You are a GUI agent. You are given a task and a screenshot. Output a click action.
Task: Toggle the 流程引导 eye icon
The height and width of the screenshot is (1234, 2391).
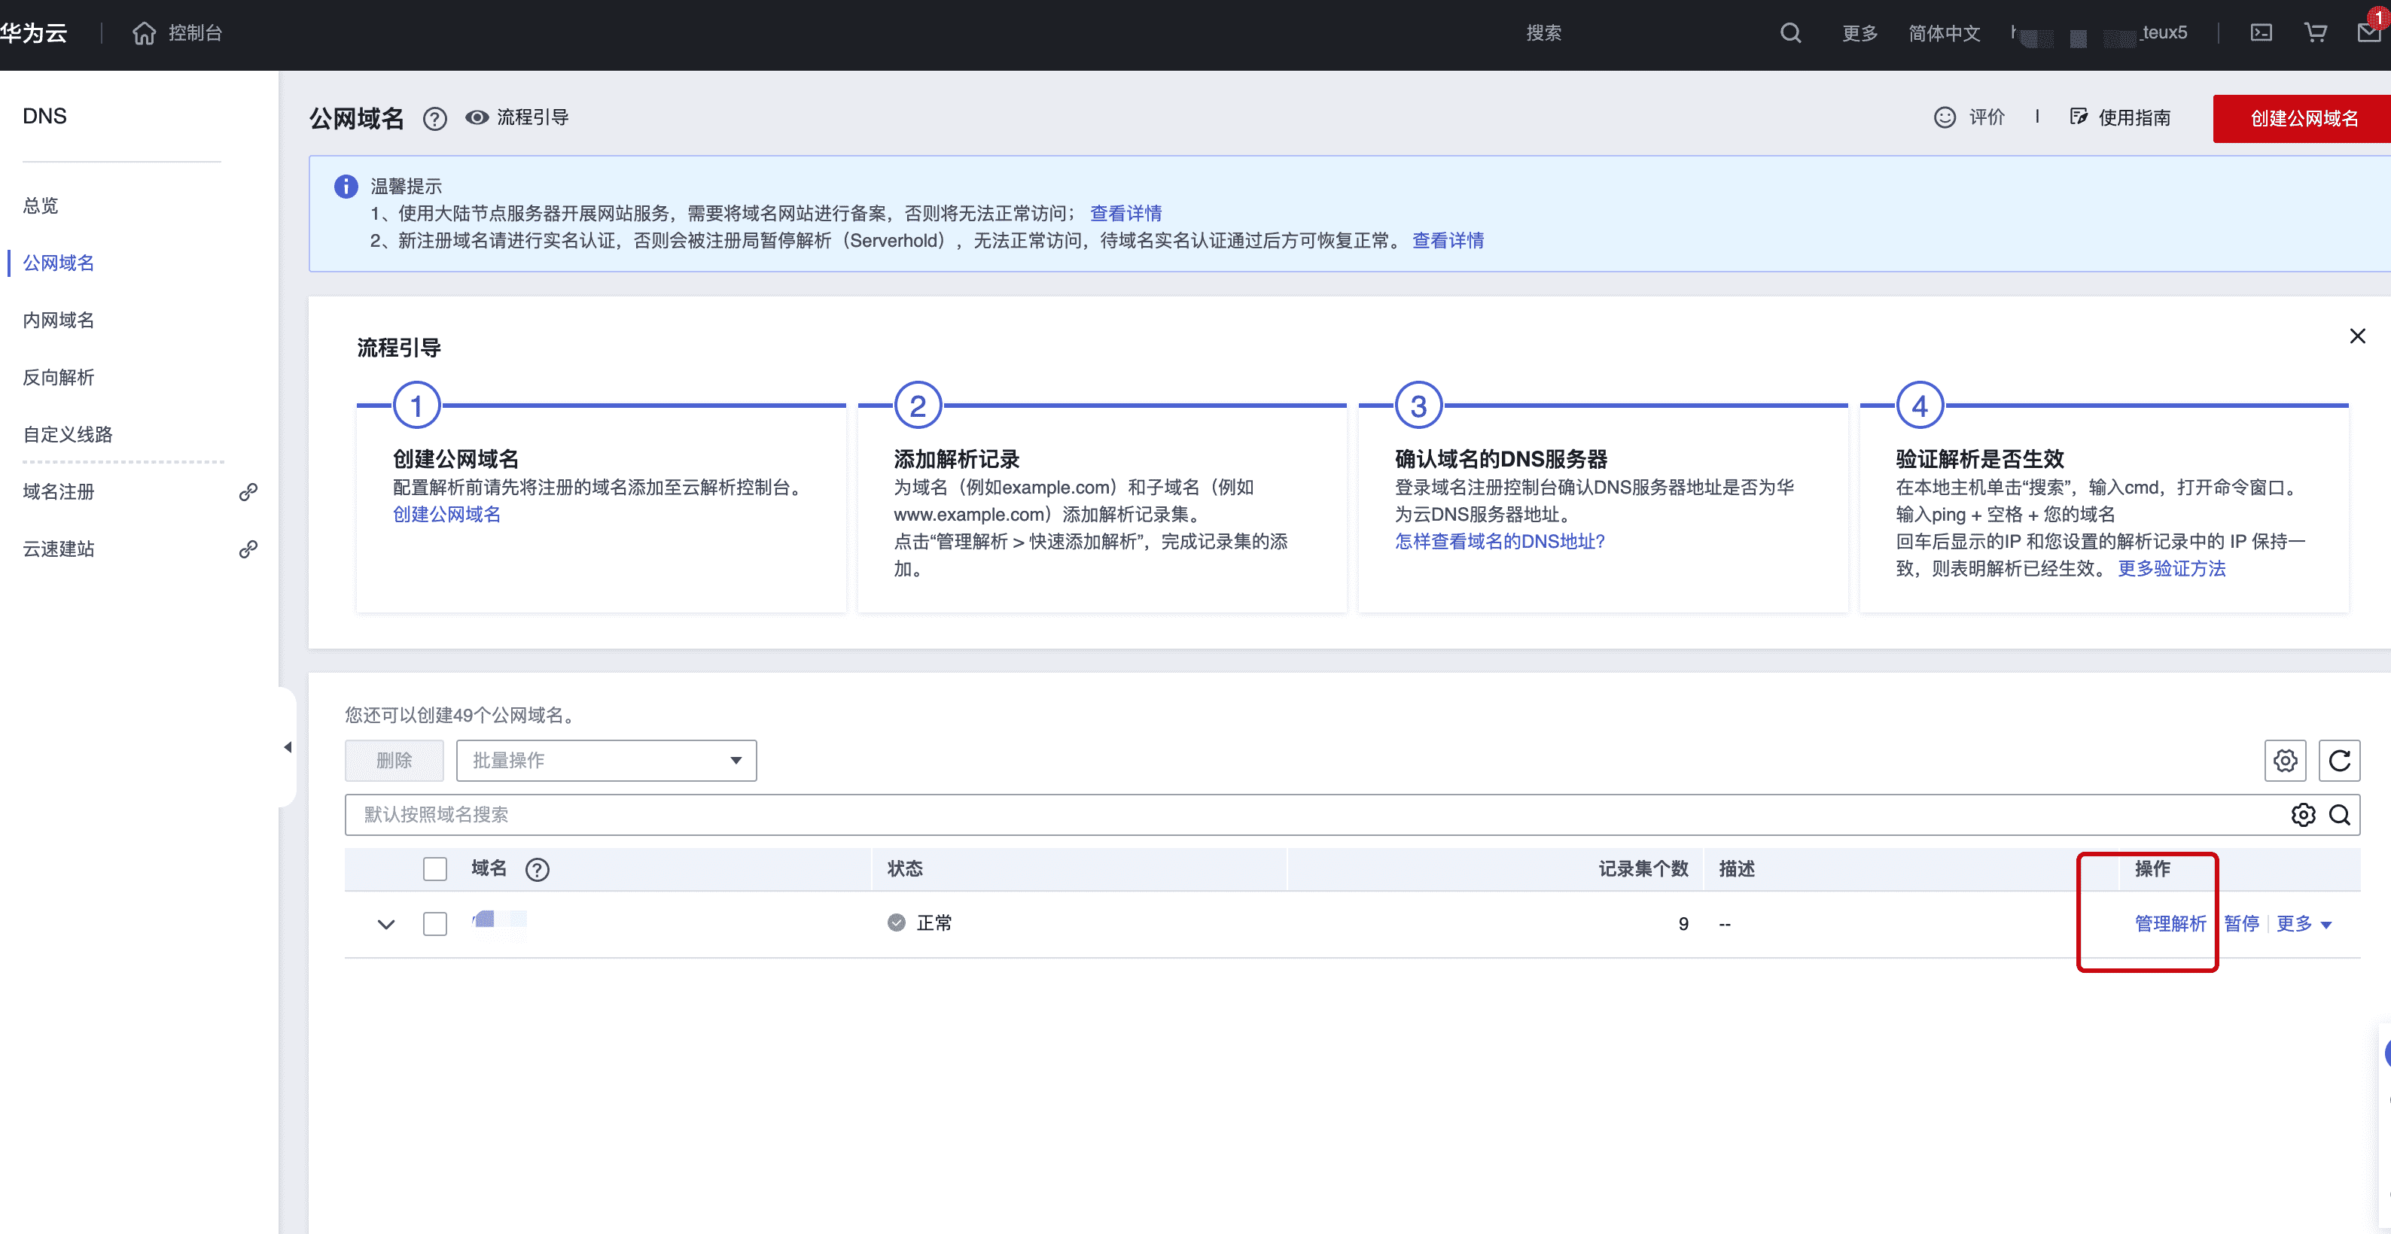click(x=477, y=118)
